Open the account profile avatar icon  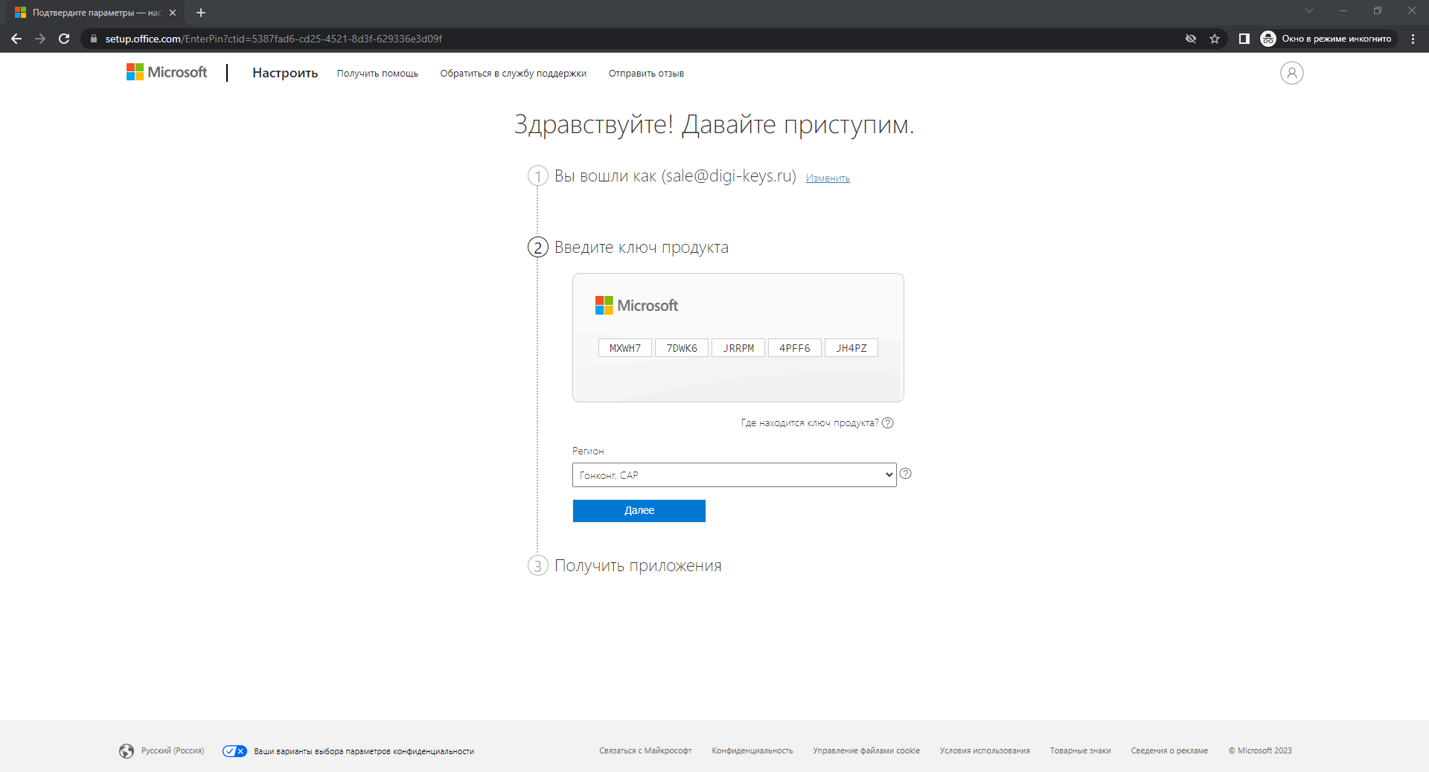[1291, 73]
